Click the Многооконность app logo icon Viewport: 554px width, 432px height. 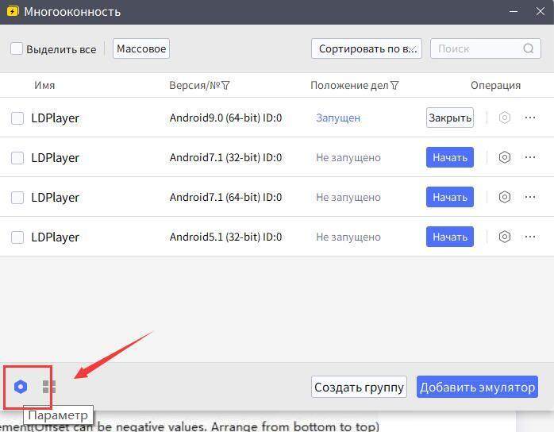pyautogui.click(x=13, y=11)
